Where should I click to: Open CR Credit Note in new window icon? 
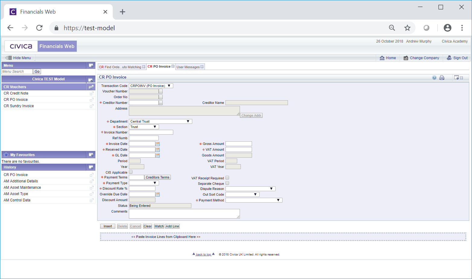tap(91, 93)
